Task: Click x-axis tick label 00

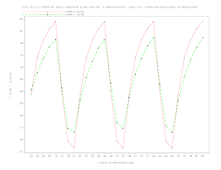Action: 31,156
